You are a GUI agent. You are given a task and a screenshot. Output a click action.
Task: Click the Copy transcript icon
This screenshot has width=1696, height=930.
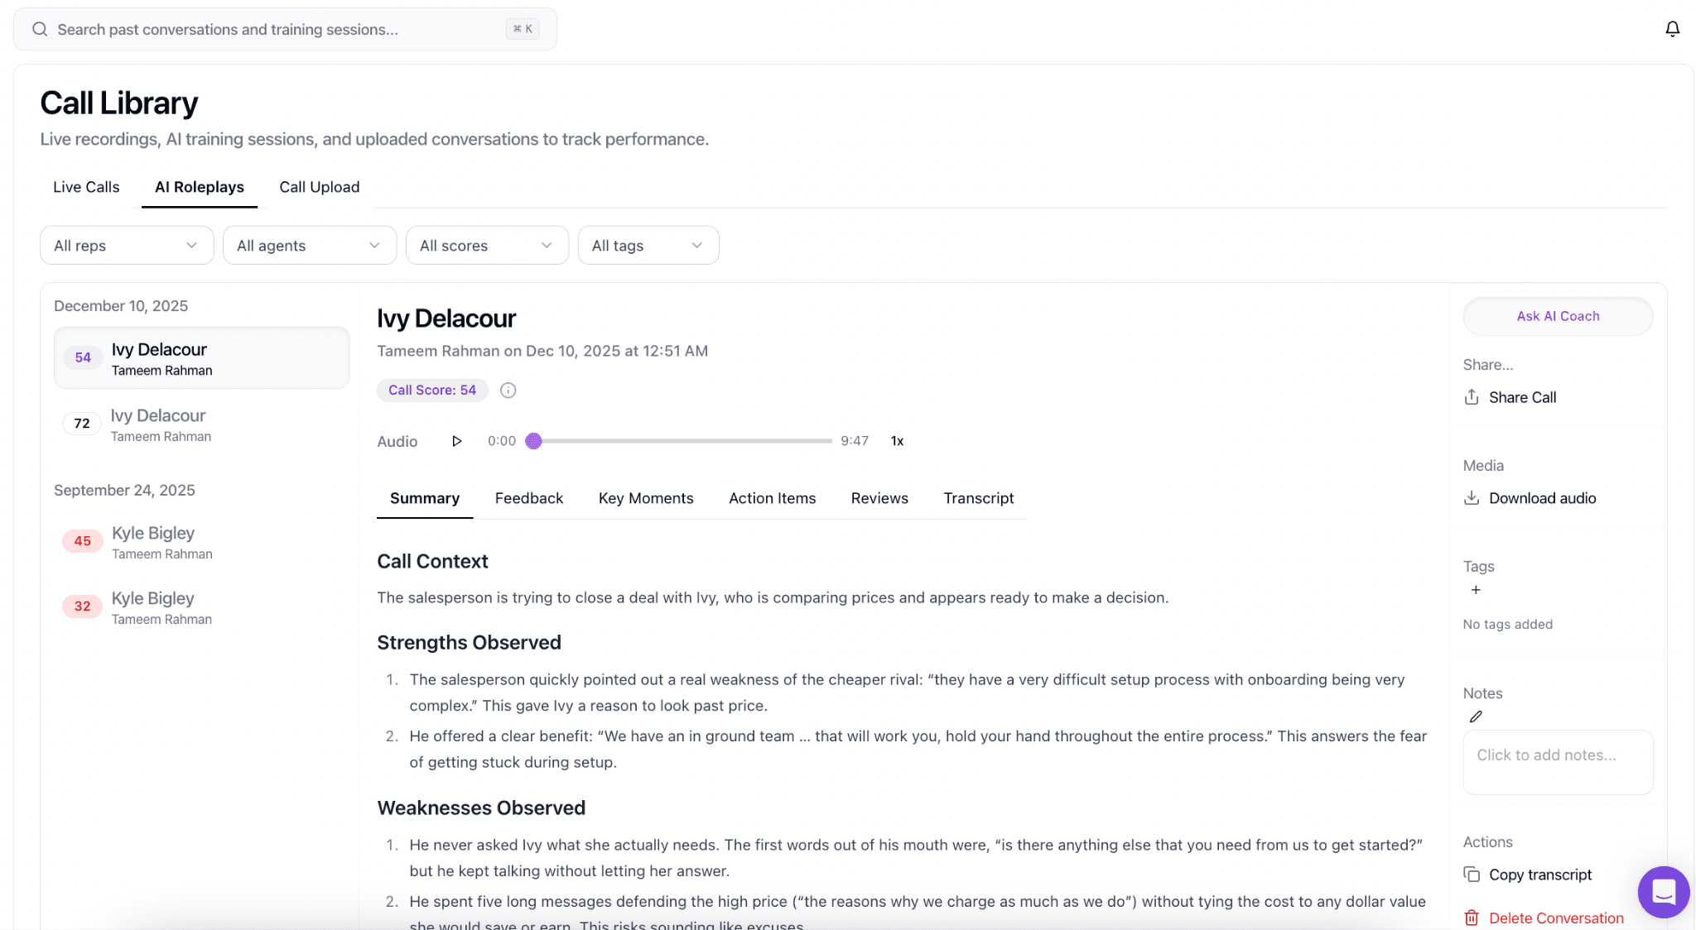tap(1472, 875)
